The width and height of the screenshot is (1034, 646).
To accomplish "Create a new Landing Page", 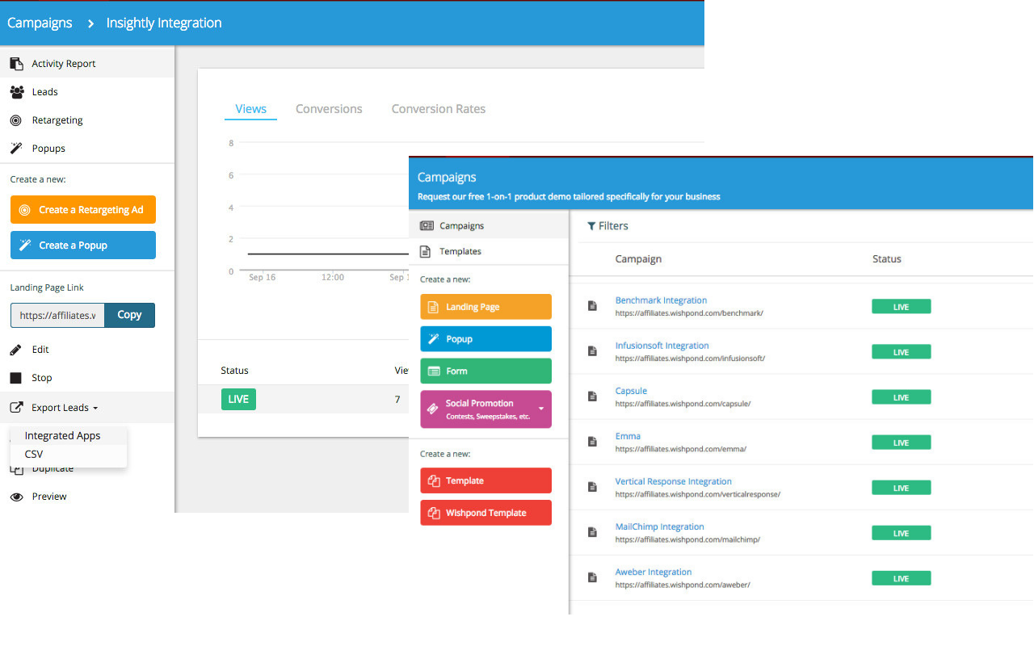I will [485, 307].
